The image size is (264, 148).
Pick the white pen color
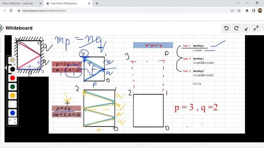(12, 104)
